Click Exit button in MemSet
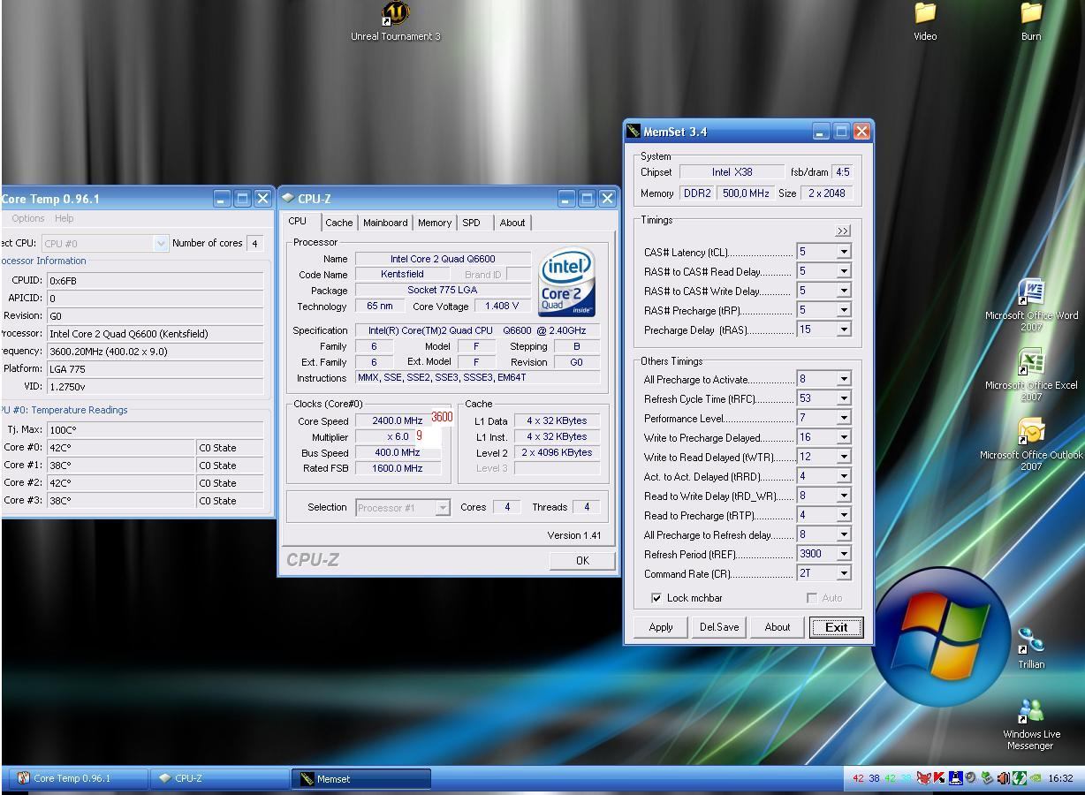The height and width of the screenshot is (795, 1085). pos(836,627)
